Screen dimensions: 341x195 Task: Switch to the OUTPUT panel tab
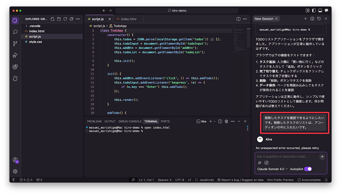click(x=110, y=121)
